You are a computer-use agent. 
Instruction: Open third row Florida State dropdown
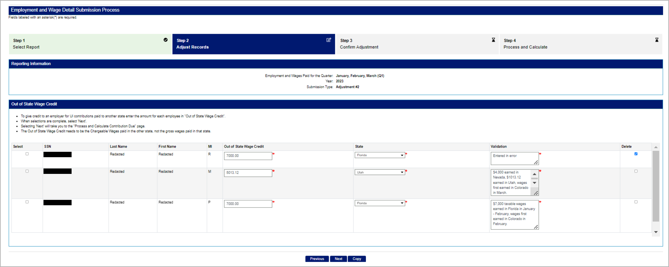pyautogui.click(x=380, y=203)
